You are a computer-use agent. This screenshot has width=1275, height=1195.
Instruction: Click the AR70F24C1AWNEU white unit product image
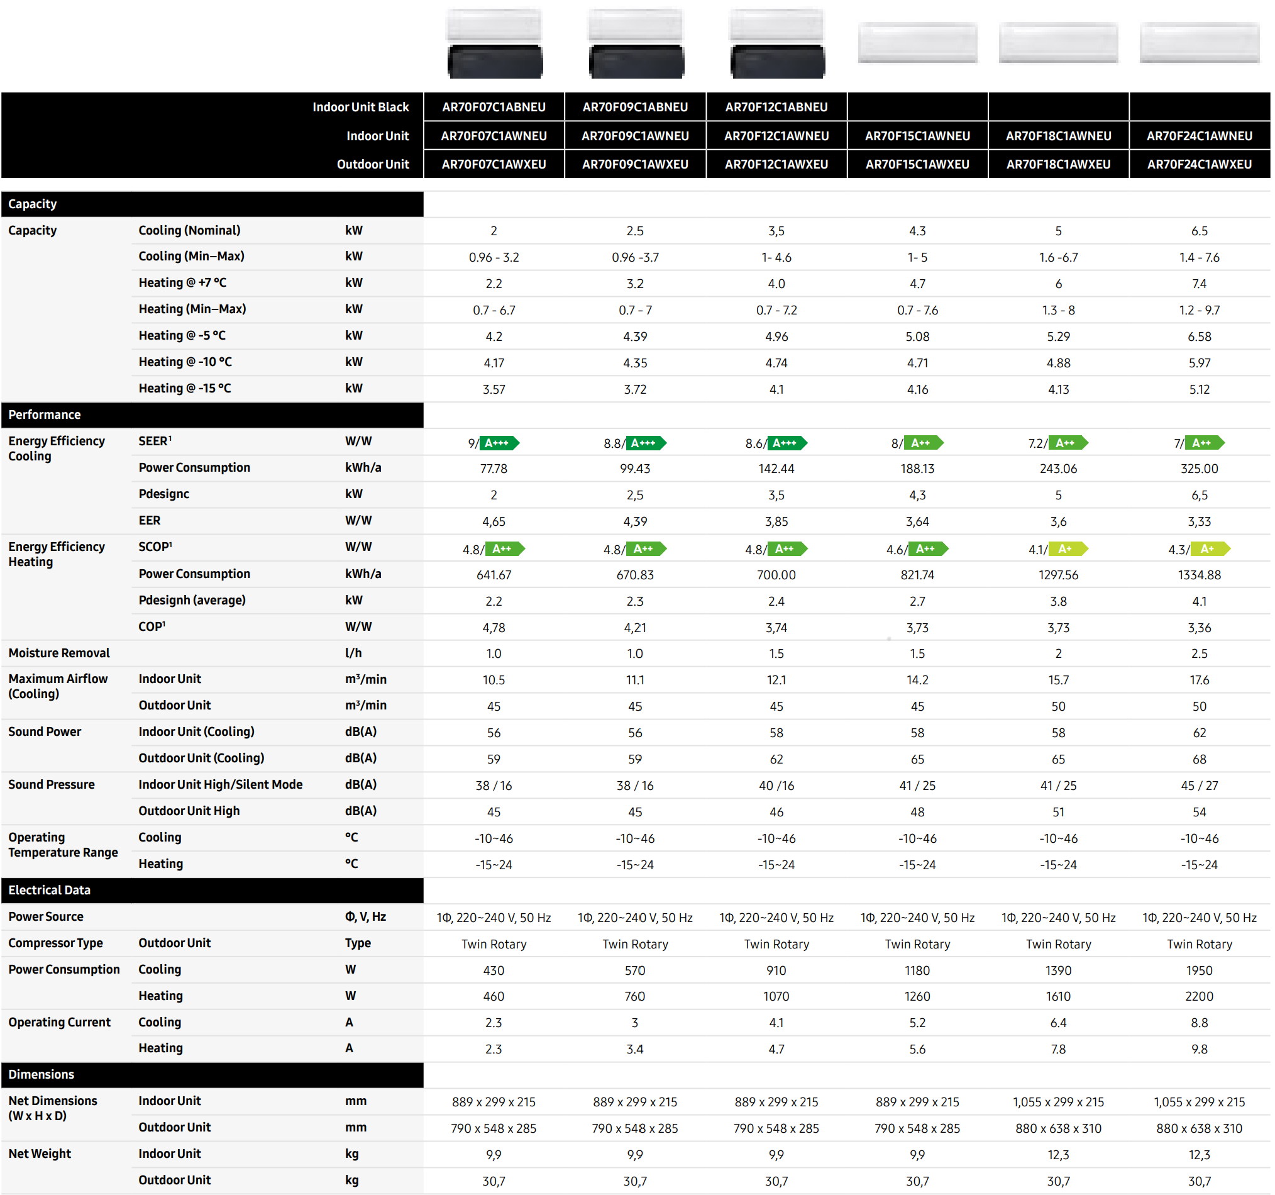1200,42
